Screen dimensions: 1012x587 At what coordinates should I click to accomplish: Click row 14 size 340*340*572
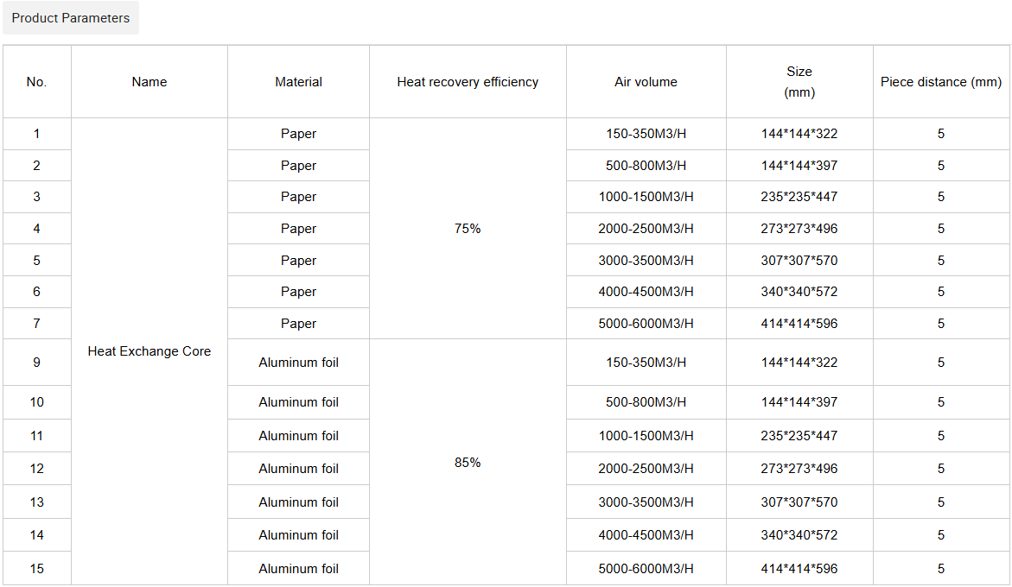(799, 535)
